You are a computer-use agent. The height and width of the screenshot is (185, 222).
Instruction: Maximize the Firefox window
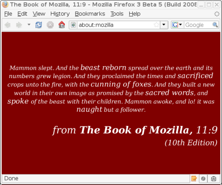point(209,5)
